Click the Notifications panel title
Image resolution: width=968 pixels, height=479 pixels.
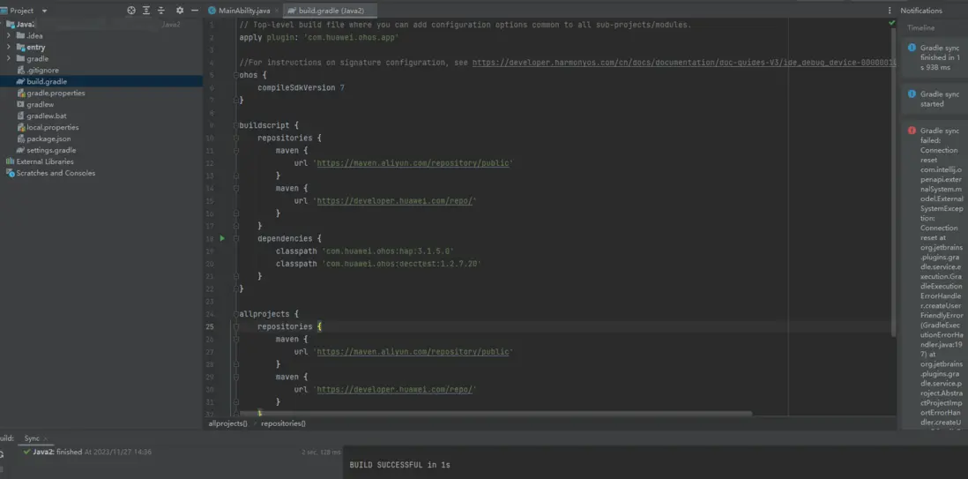[x=921, y=11]
